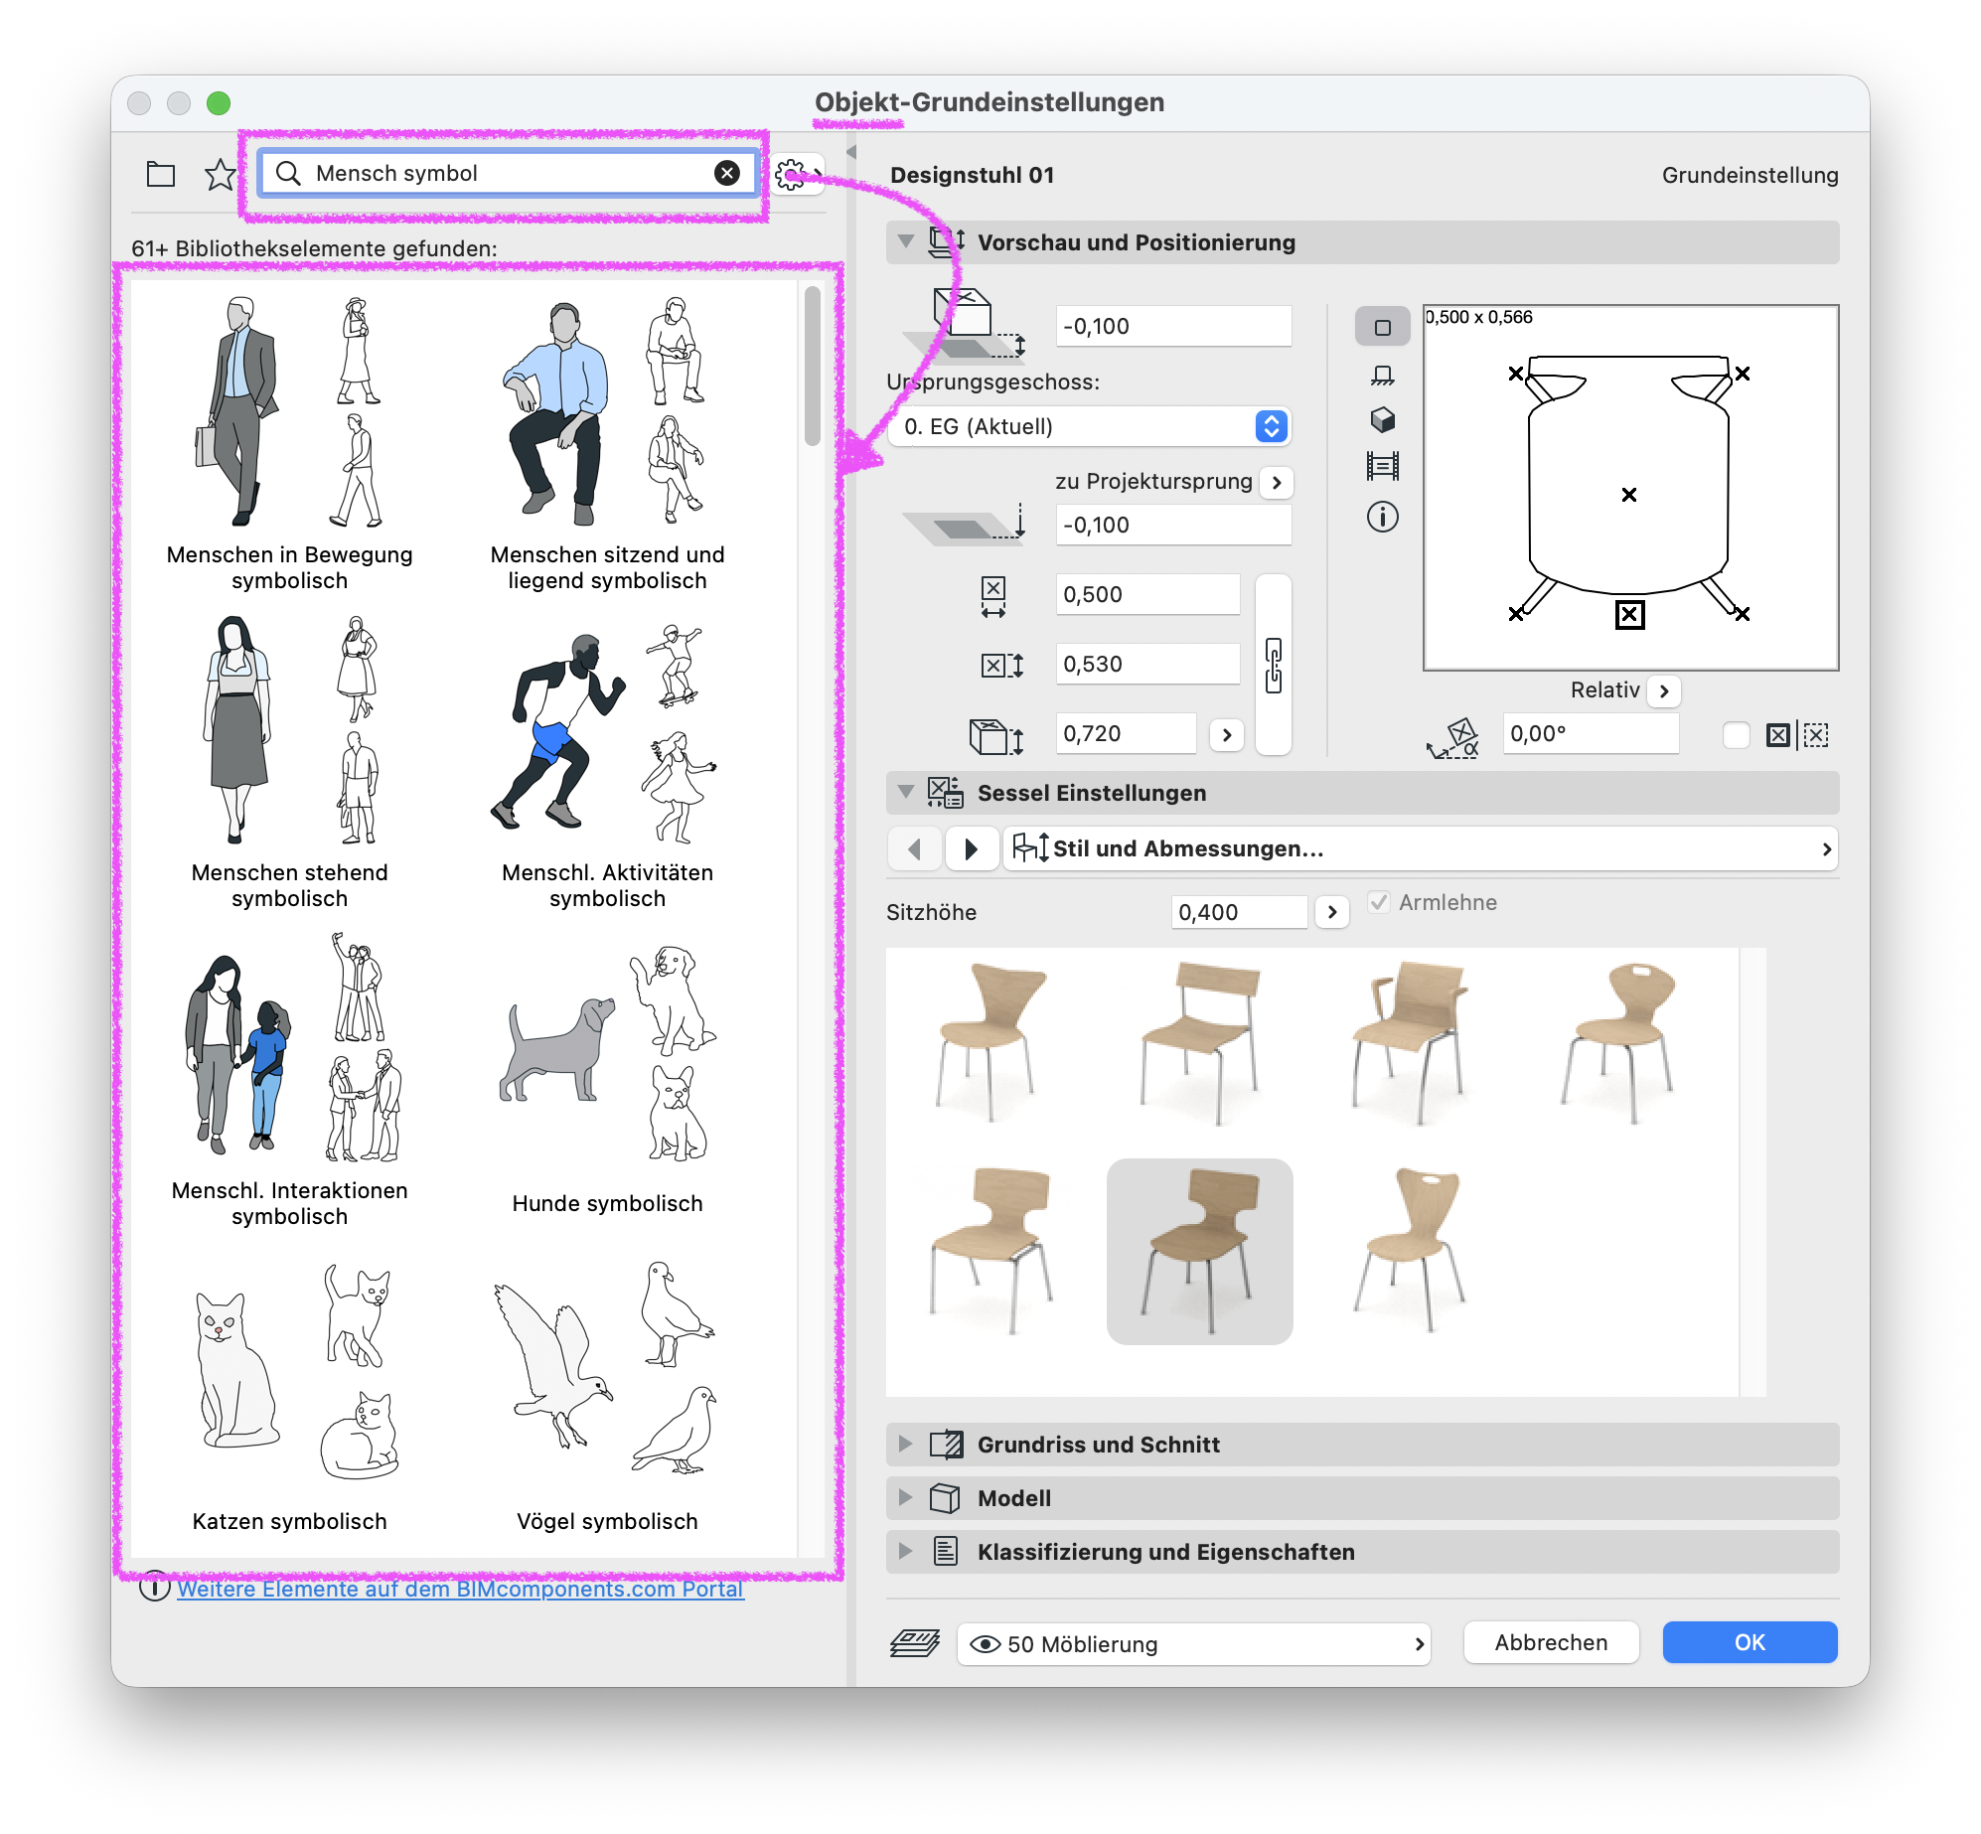Choose the fourth chair style in top row

pyautogui.click(x=1619, y=1044)
